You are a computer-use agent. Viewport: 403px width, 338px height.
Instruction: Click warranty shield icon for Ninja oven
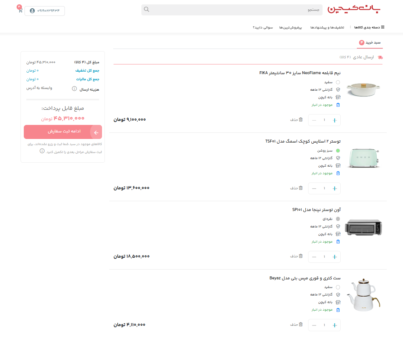pos(338,226)
